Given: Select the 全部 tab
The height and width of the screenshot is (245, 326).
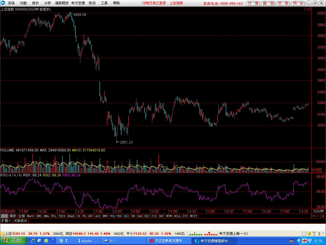Looking at the screenshot, I should [x=22, y=216].
